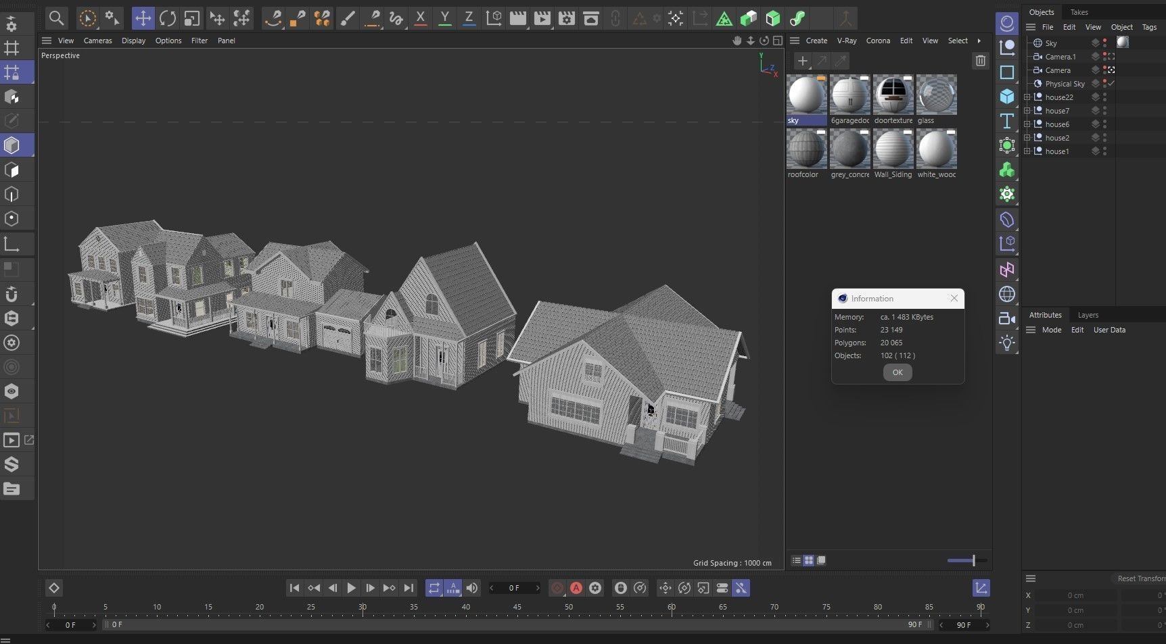
Task: Switch to the Layers tab
Action: (1088, 315)
